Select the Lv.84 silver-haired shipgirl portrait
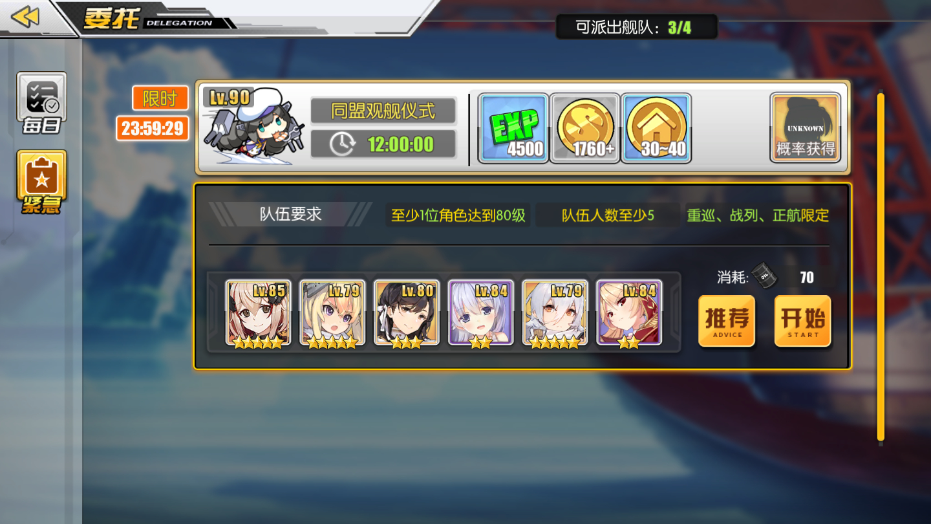 point(480,312)
